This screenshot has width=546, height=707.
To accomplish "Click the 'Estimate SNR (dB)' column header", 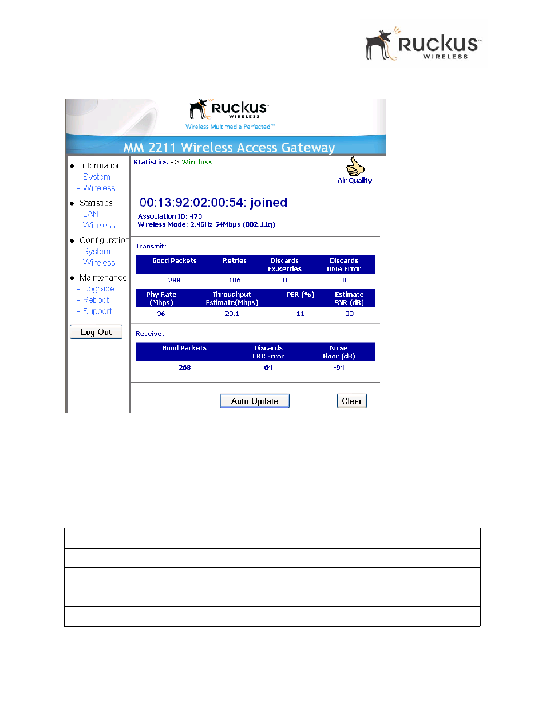I will point(349,298).
